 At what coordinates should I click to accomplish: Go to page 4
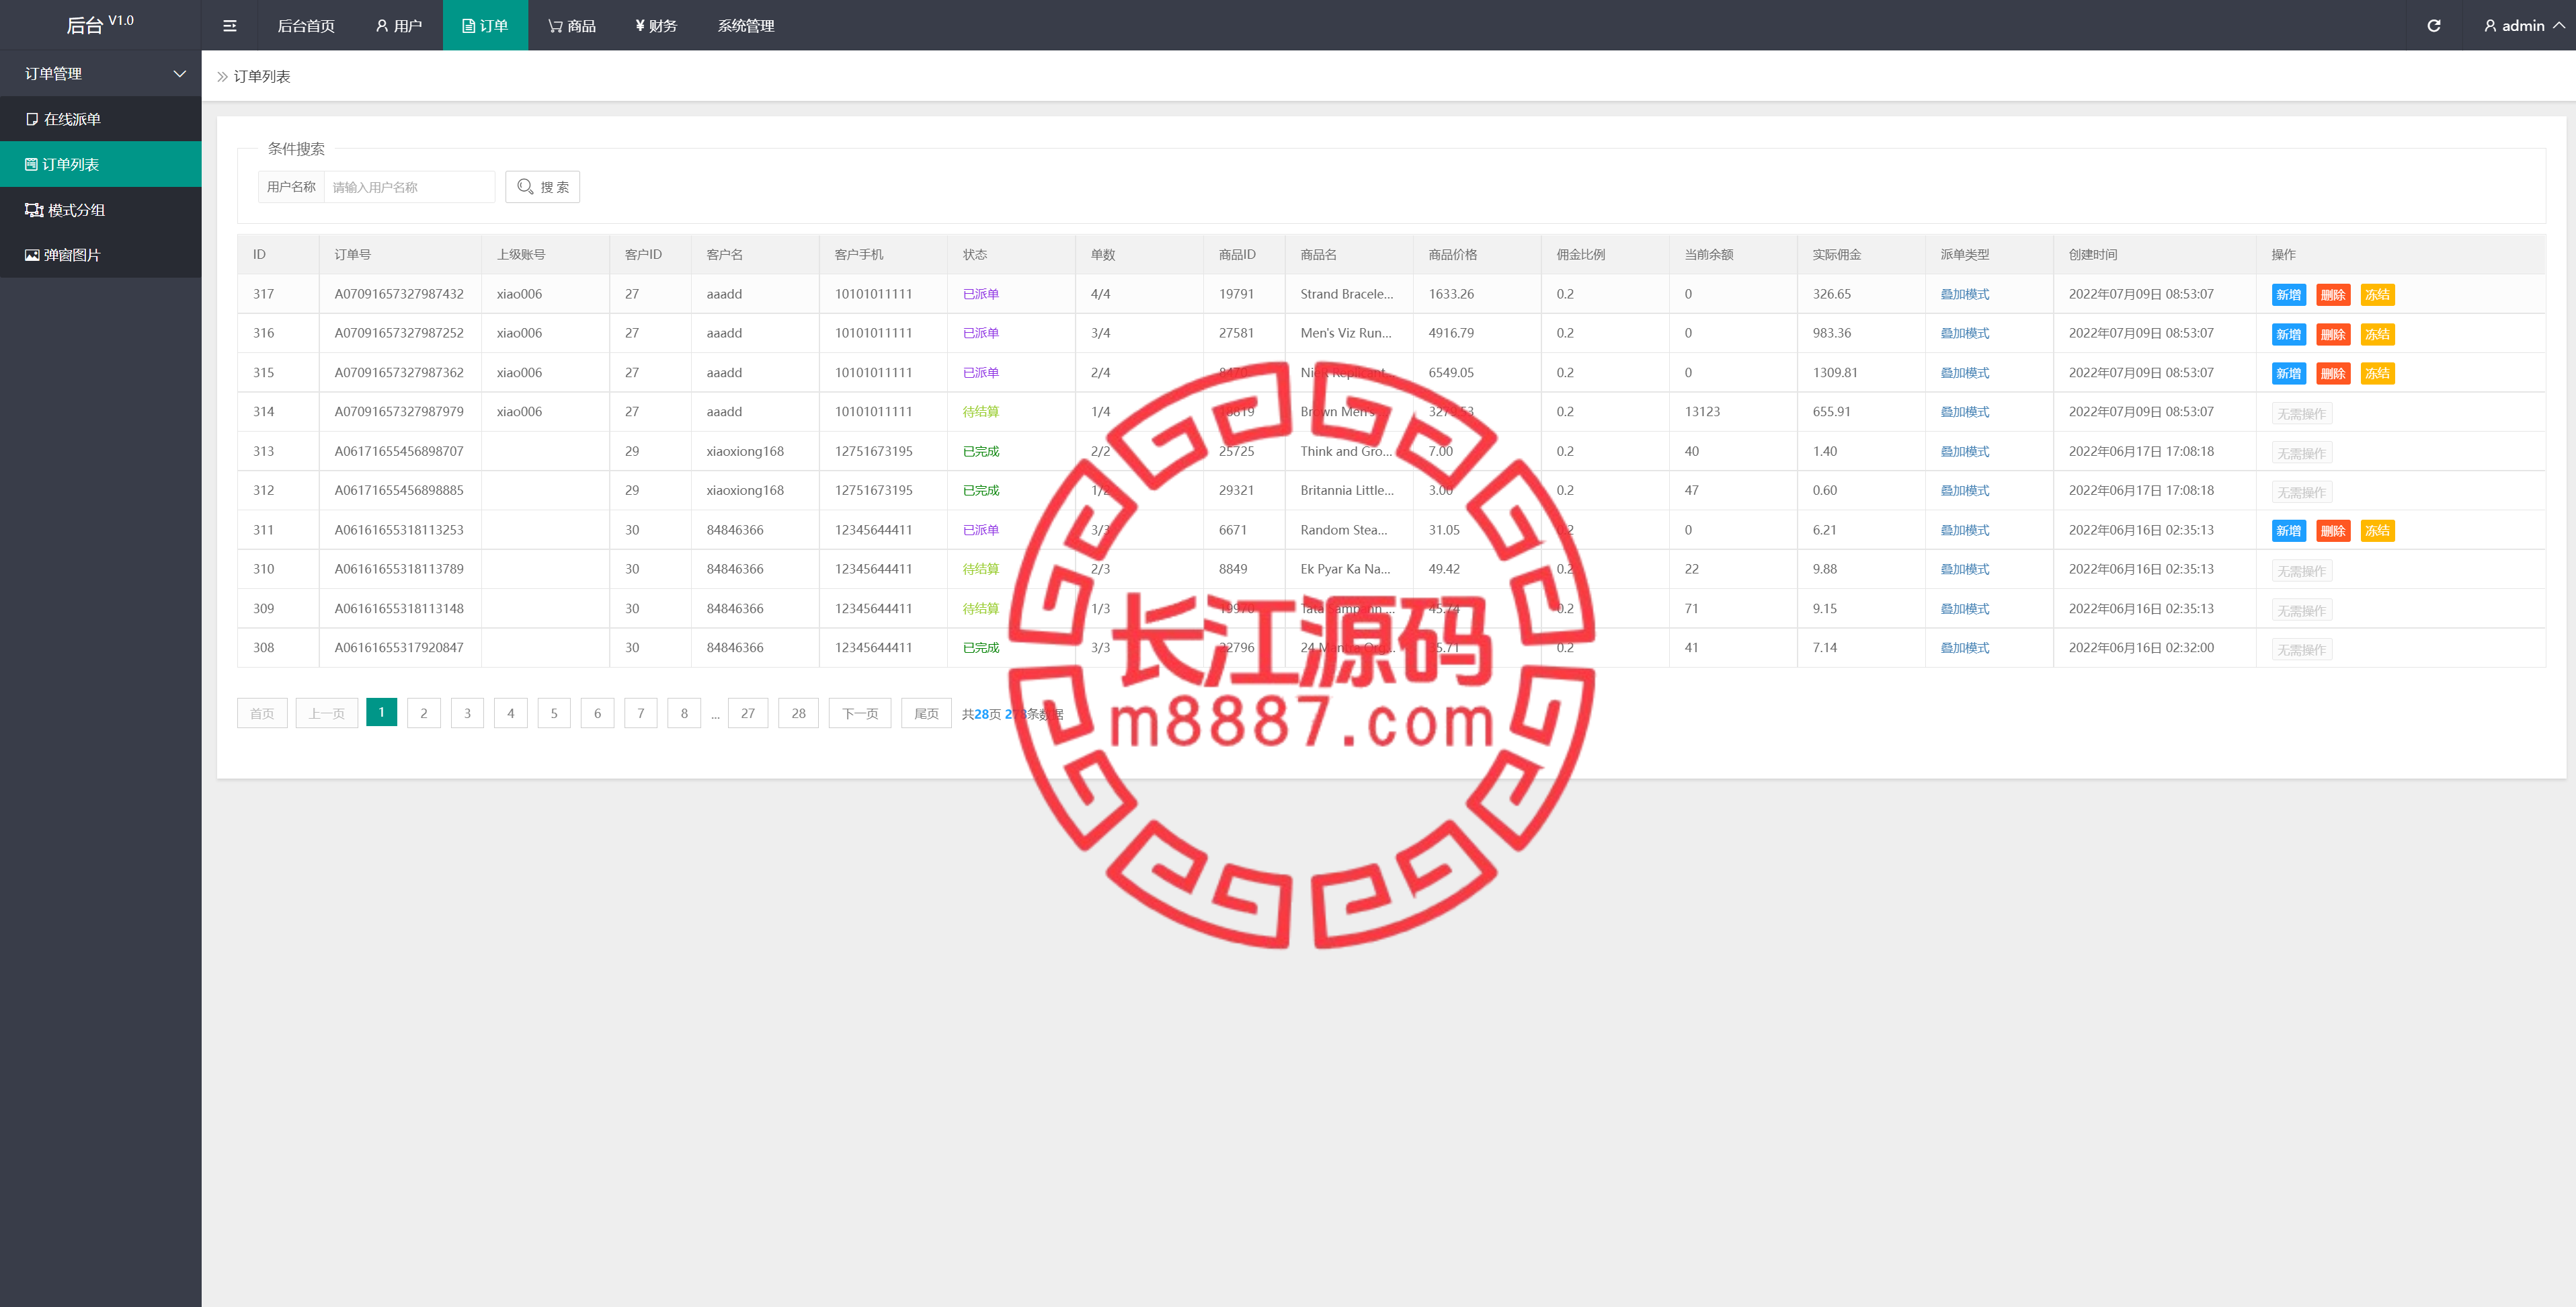510,713
